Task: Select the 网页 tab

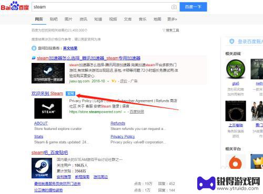Action: click(x=39, y=19)
